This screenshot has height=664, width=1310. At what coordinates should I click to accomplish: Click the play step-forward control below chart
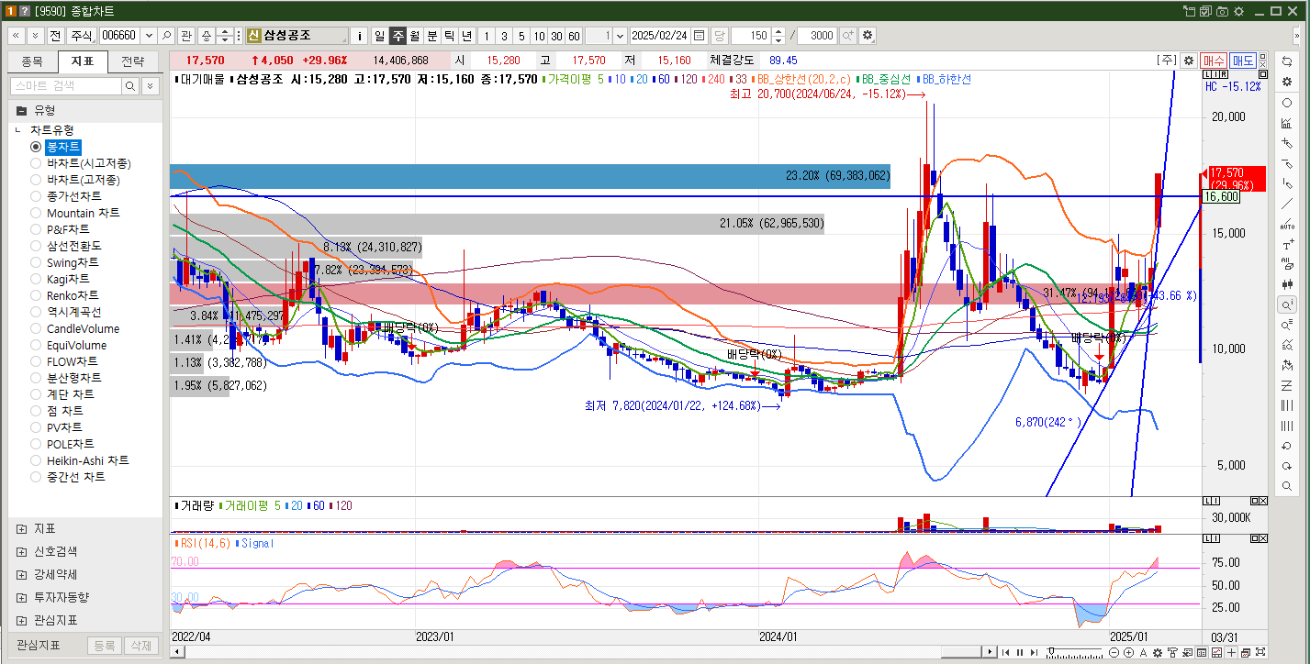point(1034,652)
